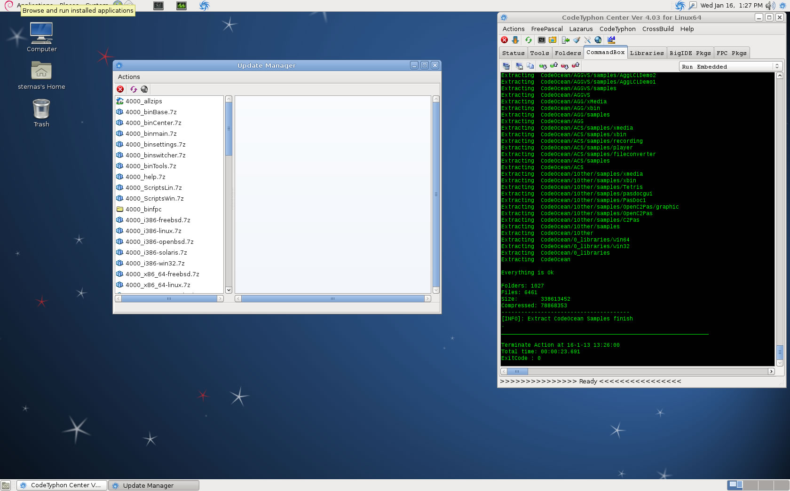Click the blue typhoon swirl launcher in top panel

pyautogui.click(x=205, y=6)
